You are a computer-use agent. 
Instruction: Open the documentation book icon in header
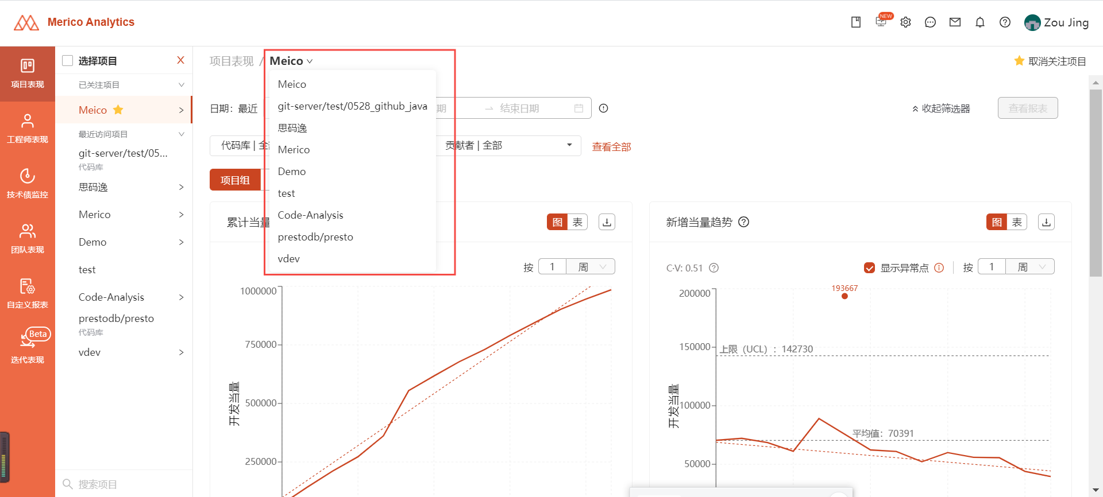click(x=856, y=22)
